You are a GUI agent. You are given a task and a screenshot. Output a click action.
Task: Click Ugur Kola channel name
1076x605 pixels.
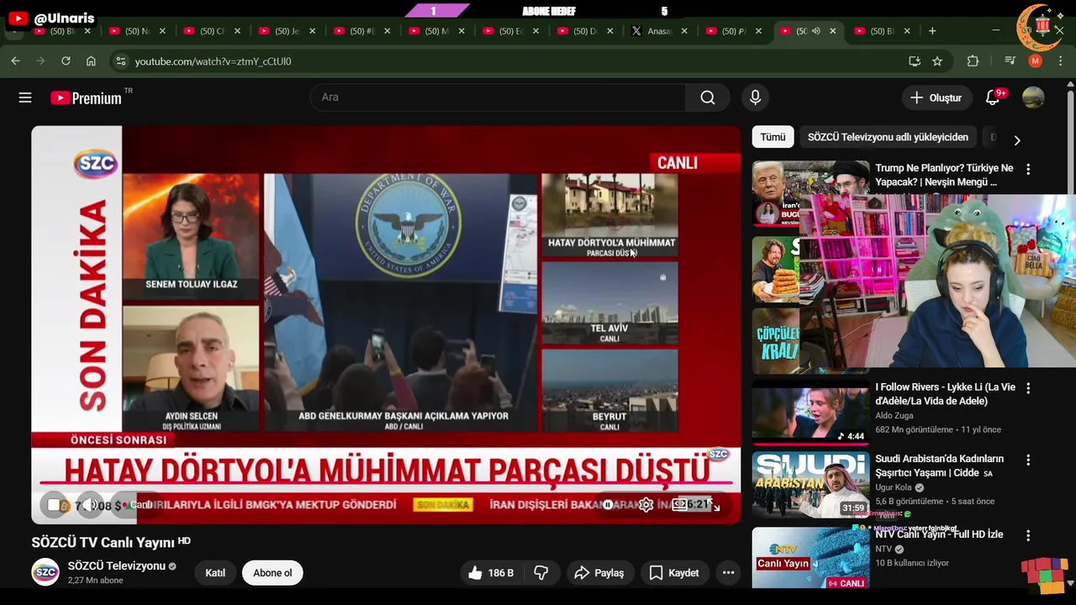click(x=894, y=487)
